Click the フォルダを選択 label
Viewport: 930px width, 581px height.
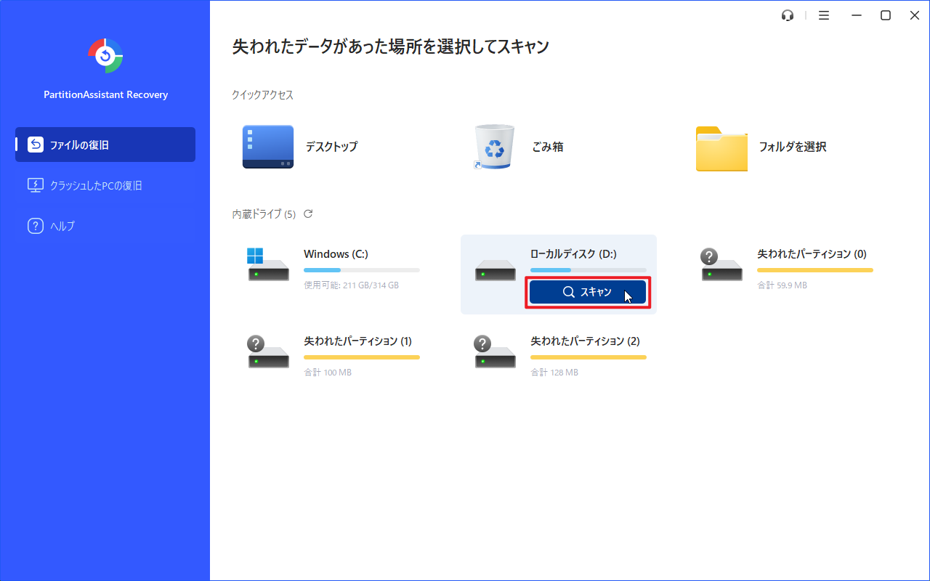click(792, 147)
